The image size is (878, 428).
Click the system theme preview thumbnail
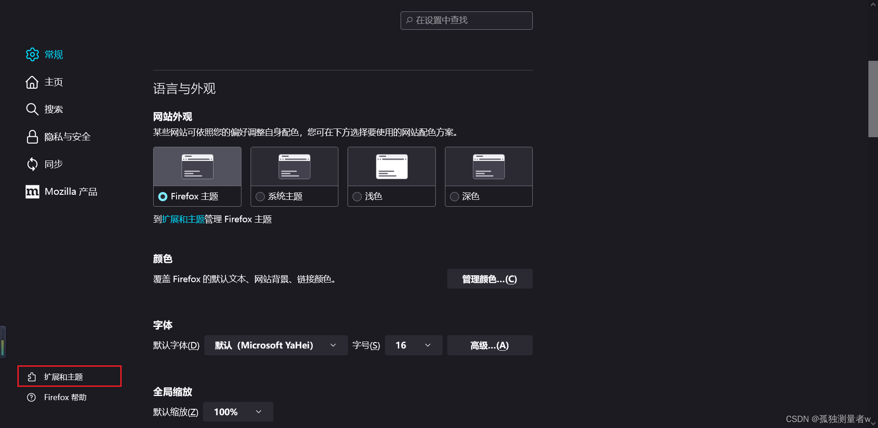click(294, 166)
